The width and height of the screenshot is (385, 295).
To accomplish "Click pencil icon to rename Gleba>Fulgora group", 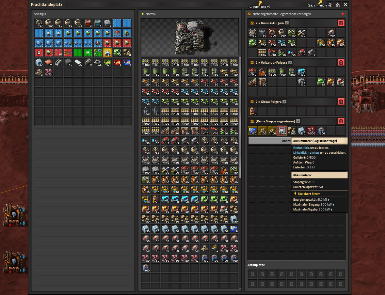I will pyautogui.click(x=284, y=101).
